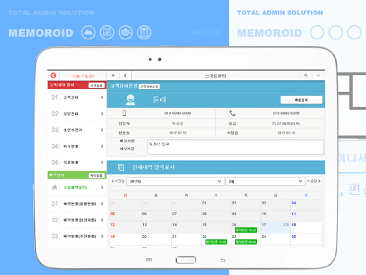Click the people icon in the MEMOROID banner
This screenshot has width=366, height=275.
[125, 32]
